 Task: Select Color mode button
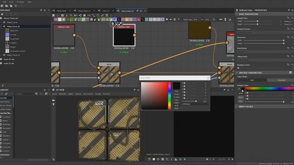pos(252,80)
